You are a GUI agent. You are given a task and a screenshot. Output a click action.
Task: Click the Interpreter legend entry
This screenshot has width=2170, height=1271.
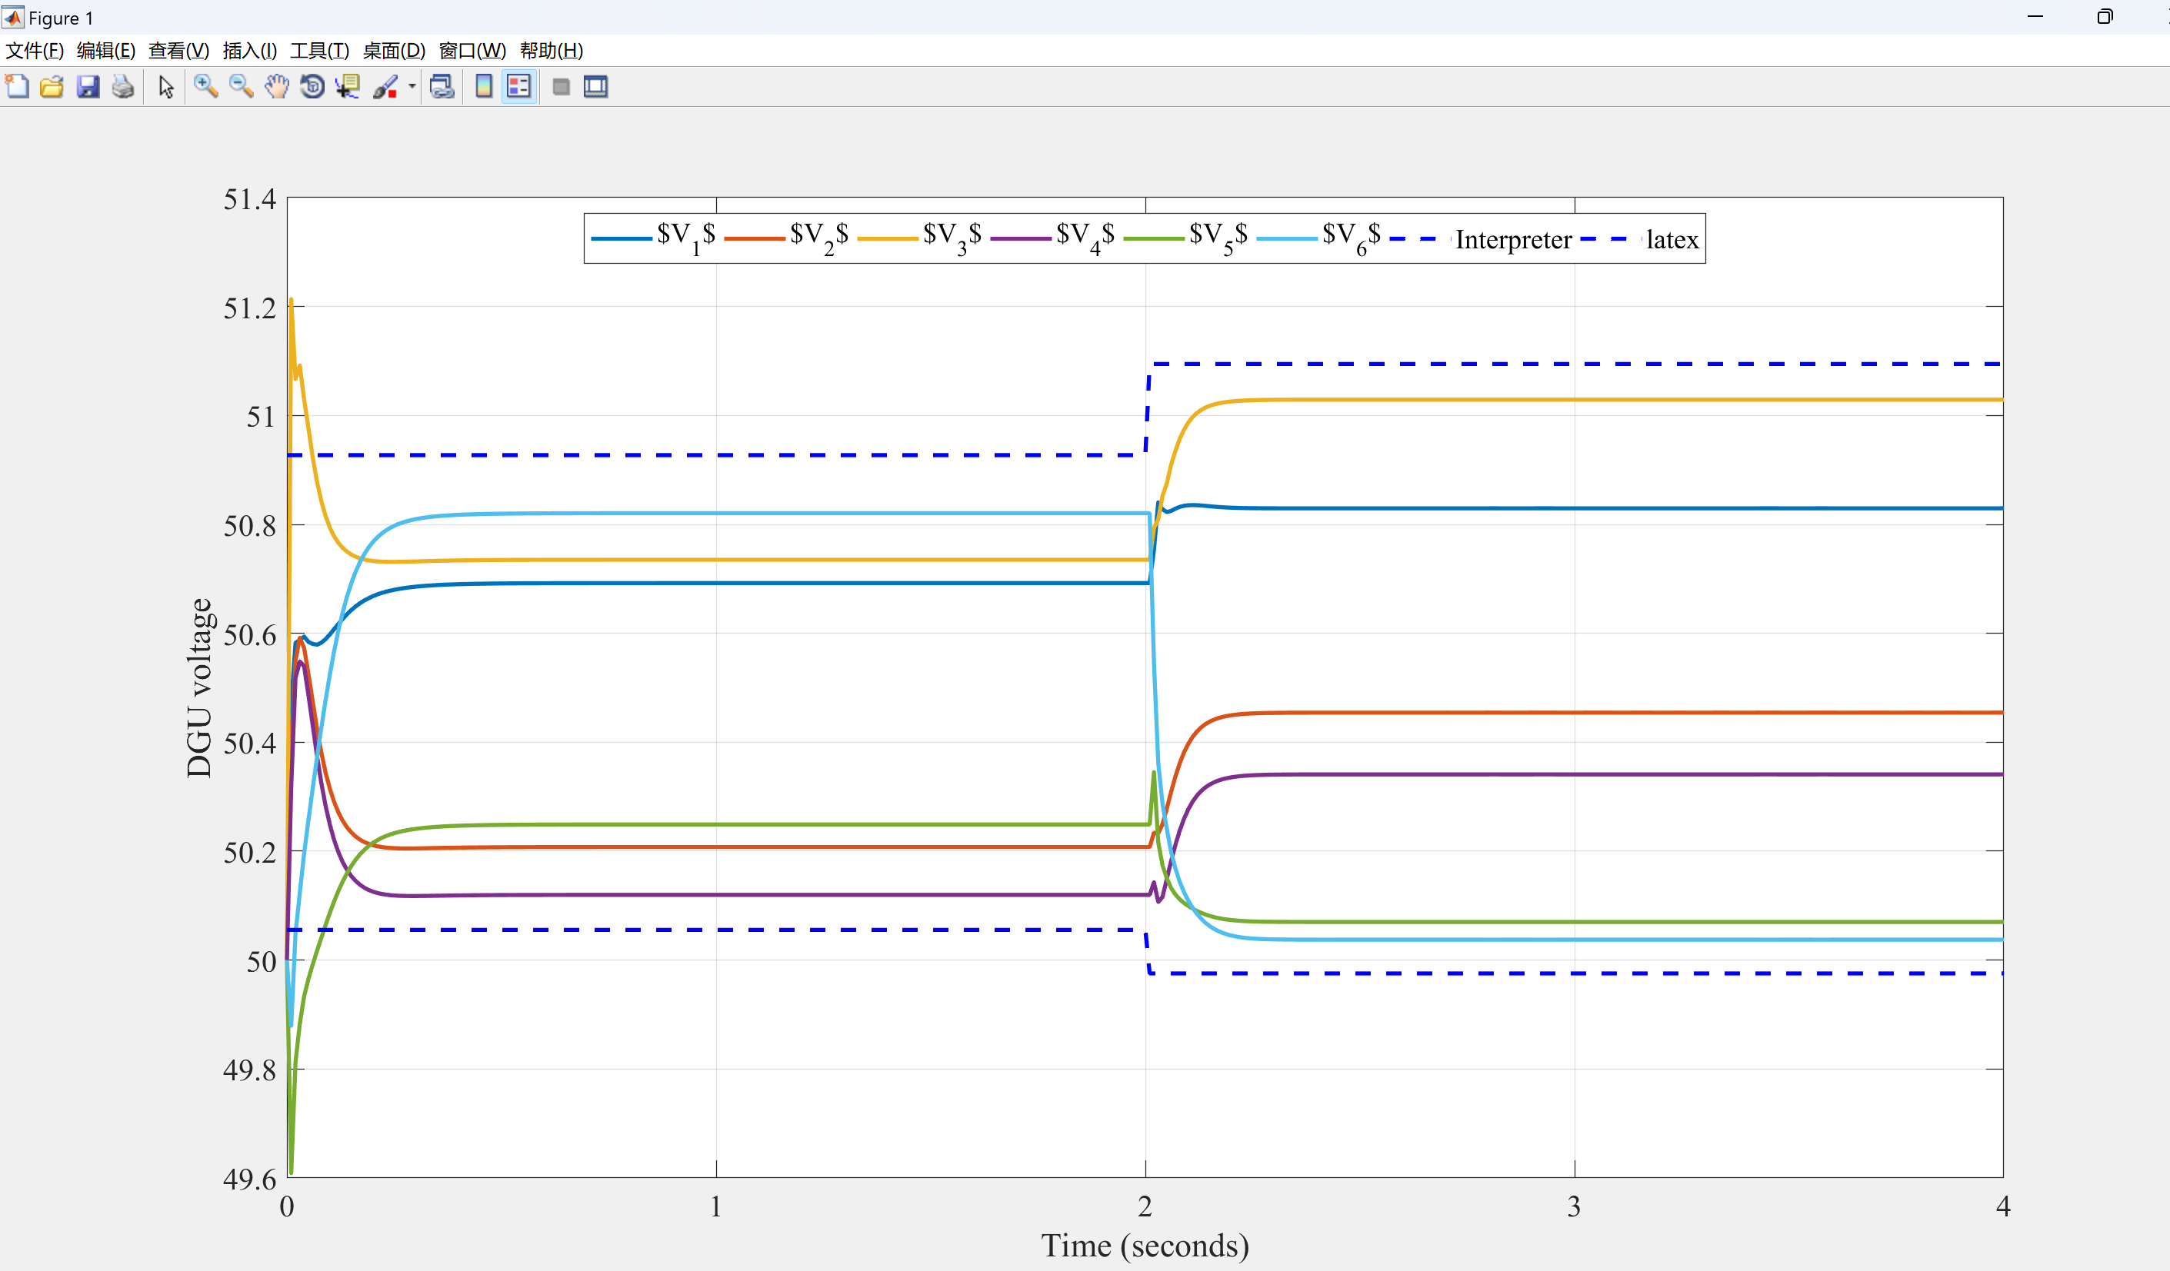(x=1481, y=239)
